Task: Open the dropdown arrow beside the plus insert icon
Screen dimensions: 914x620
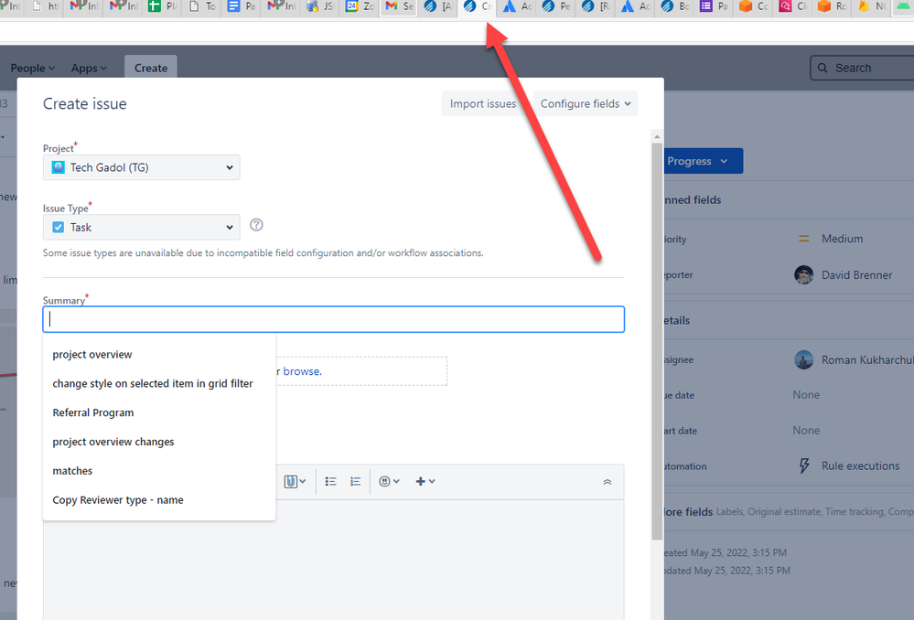Action: click(432, 481)
